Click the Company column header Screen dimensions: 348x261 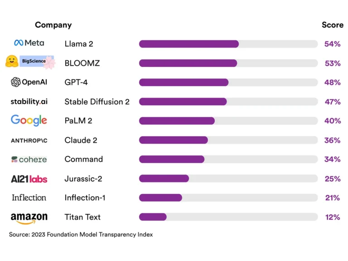tap(53, 25)
